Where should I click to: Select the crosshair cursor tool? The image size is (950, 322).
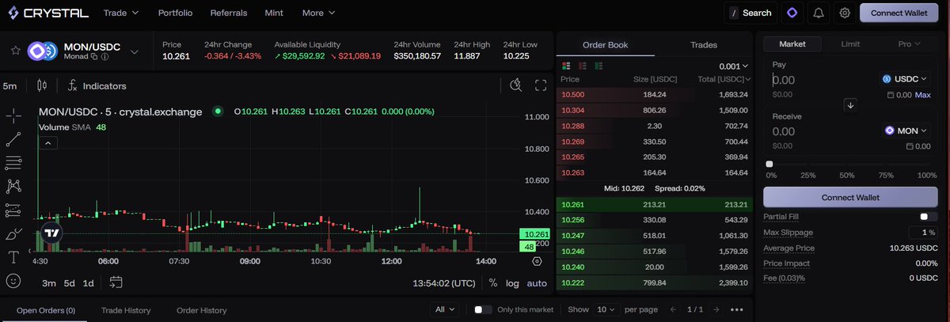[13, 116]
